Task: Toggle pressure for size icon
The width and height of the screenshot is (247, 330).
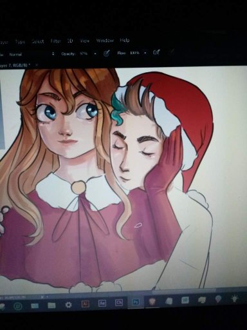Action: click(x=172, y=52)
